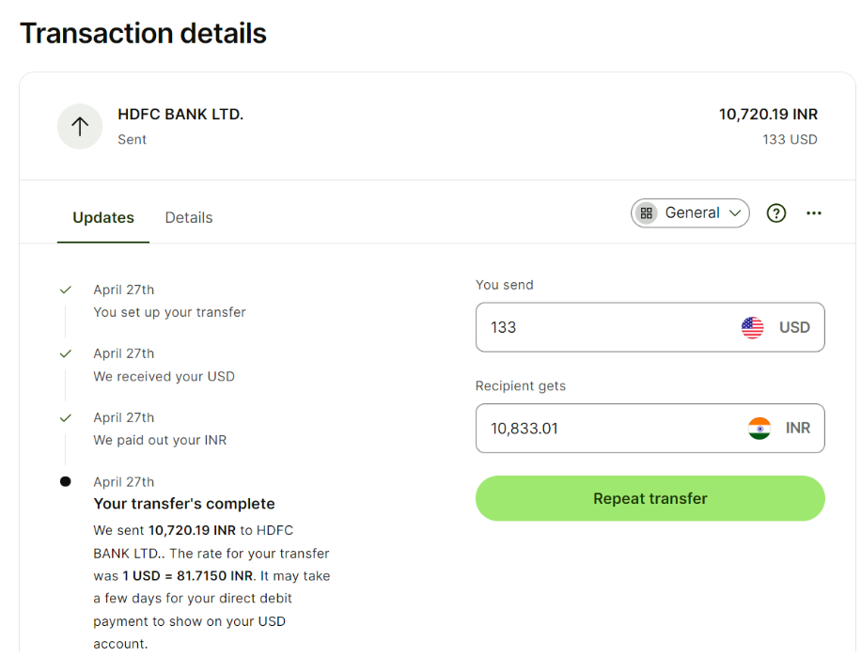Click the Recipient gets amount field
The height and width of the screenshot is (657, 861).
pos(650,428)
